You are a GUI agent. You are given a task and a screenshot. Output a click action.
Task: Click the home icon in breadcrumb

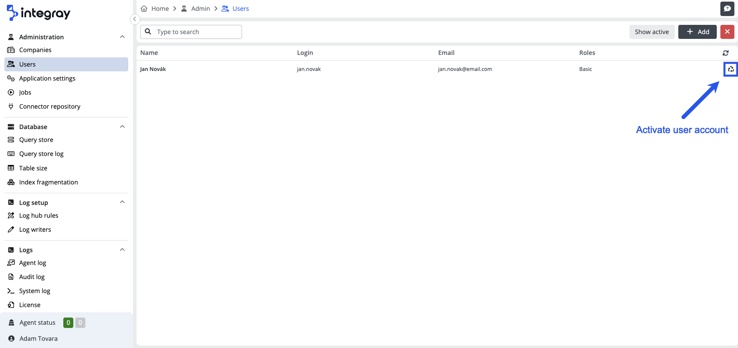tap(144, 9)
